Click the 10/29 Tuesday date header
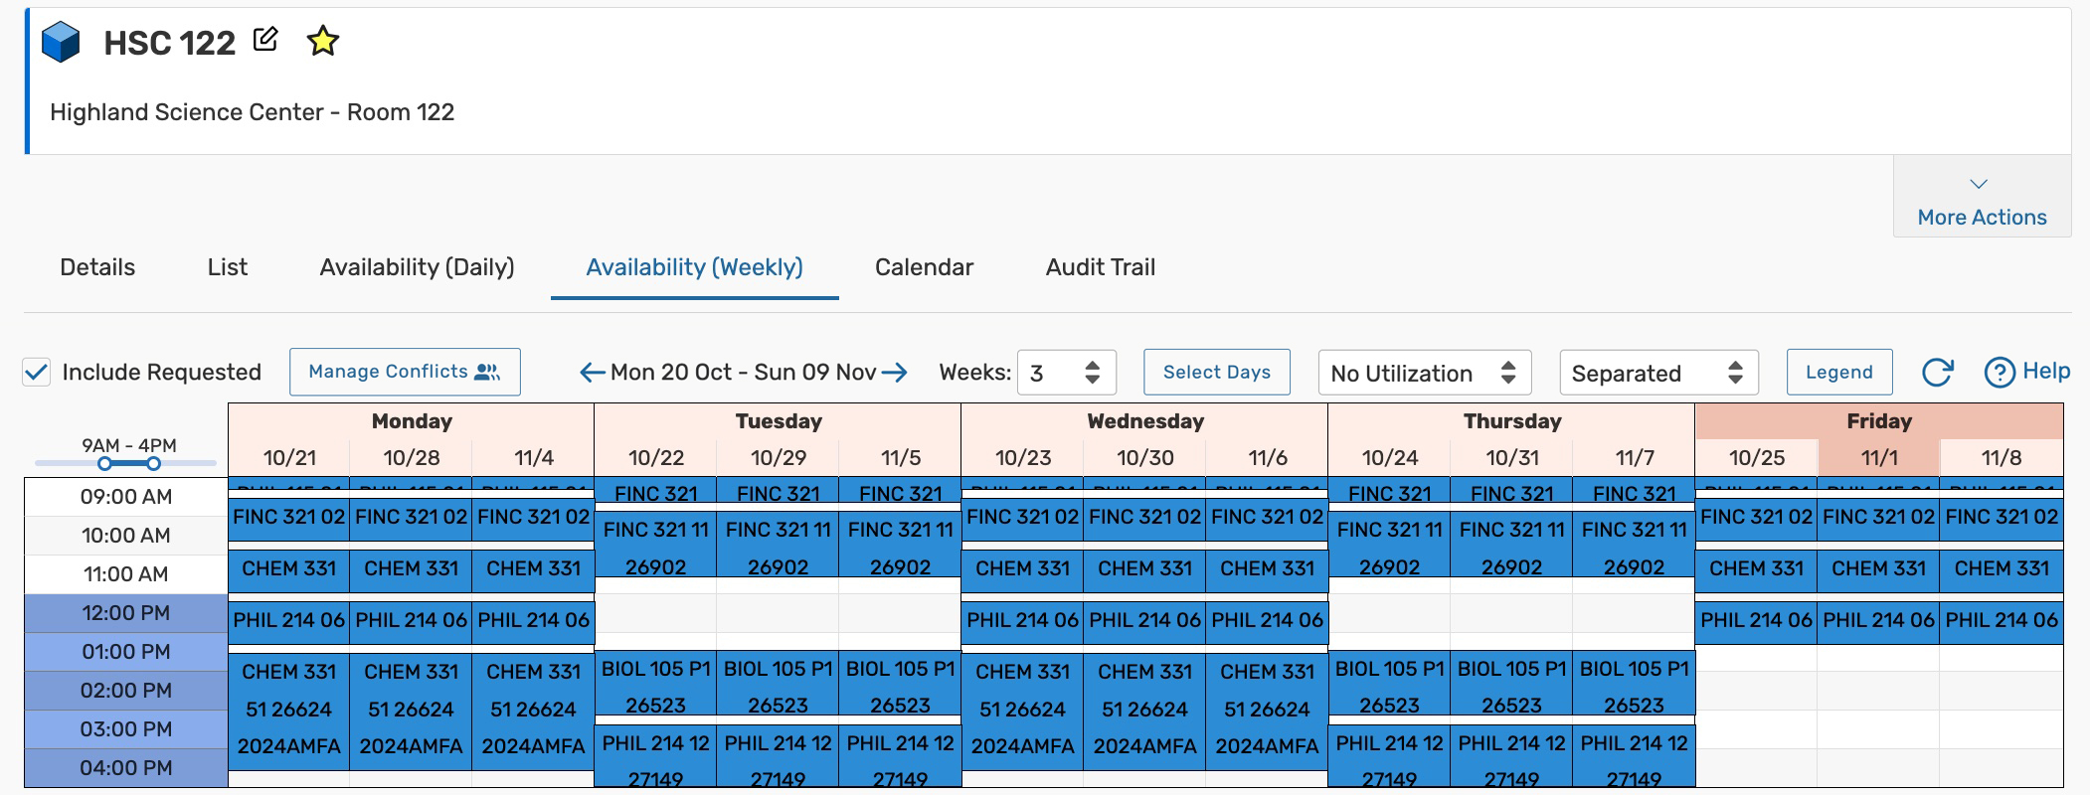Viewport: 2090px width, 795px height. (x=779, y=458)
